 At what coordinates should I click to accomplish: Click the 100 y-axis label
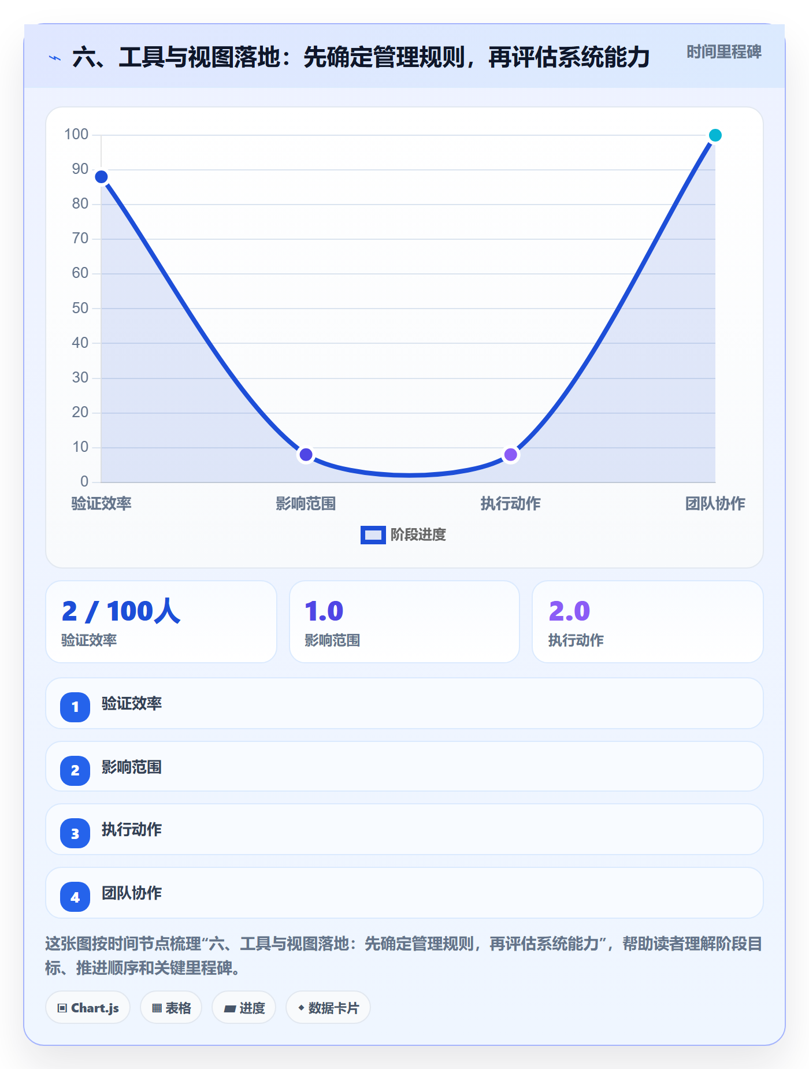[x=76, y=135]
